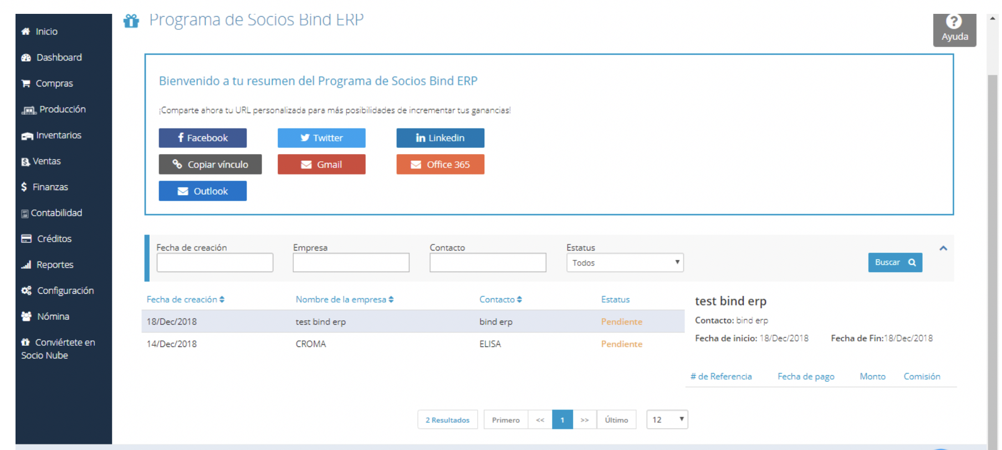Open the Dashboard gauge icon
Image resolution: width=1002 pixels, height=450 pixels.
(26, 58)
